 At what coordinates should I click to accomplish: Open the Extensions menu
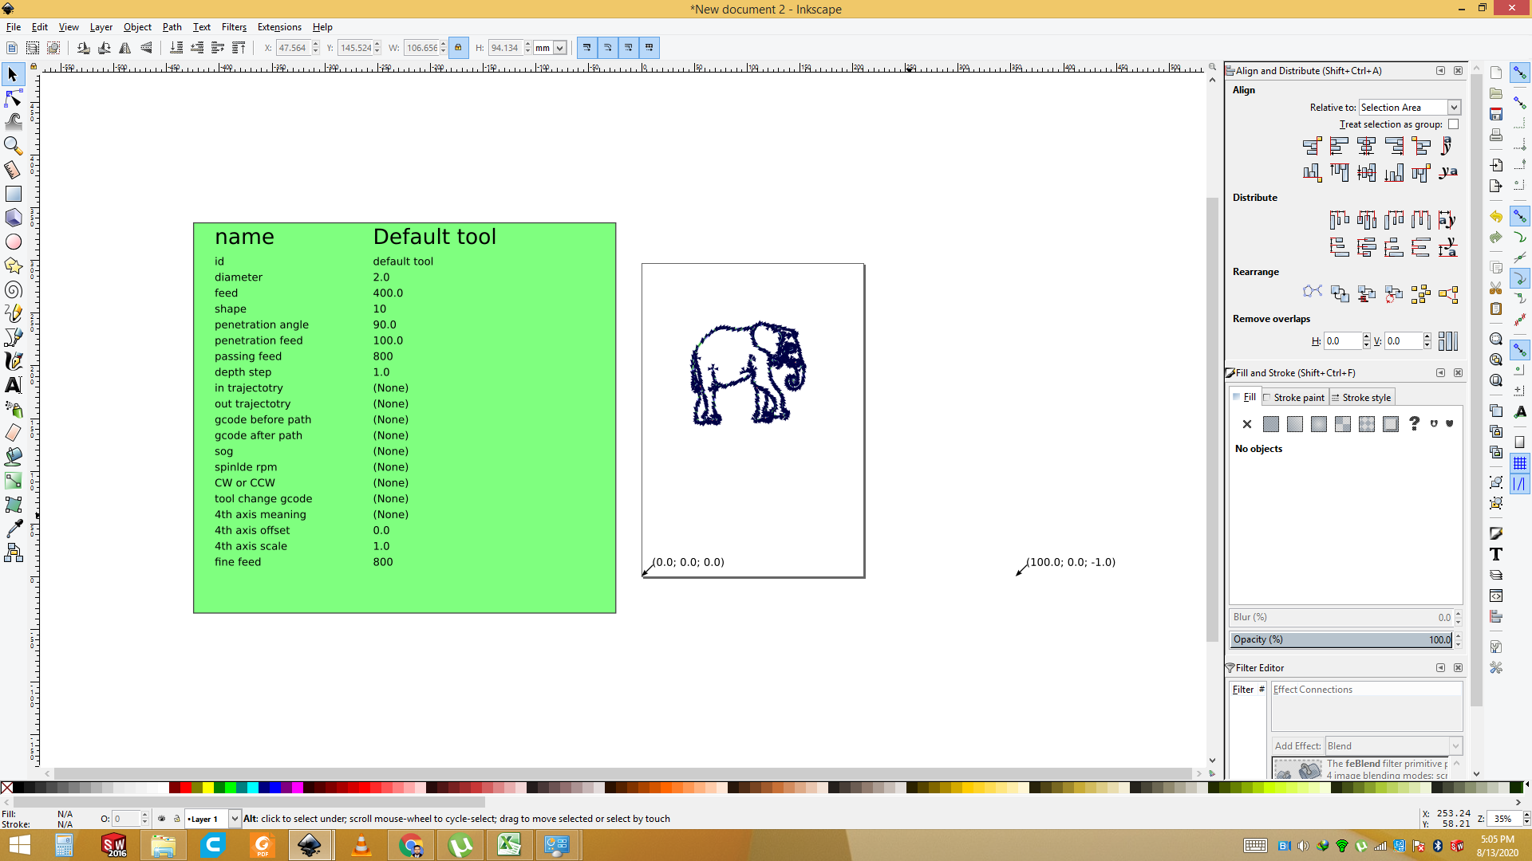pyautogui.click(x=280, y=26)
